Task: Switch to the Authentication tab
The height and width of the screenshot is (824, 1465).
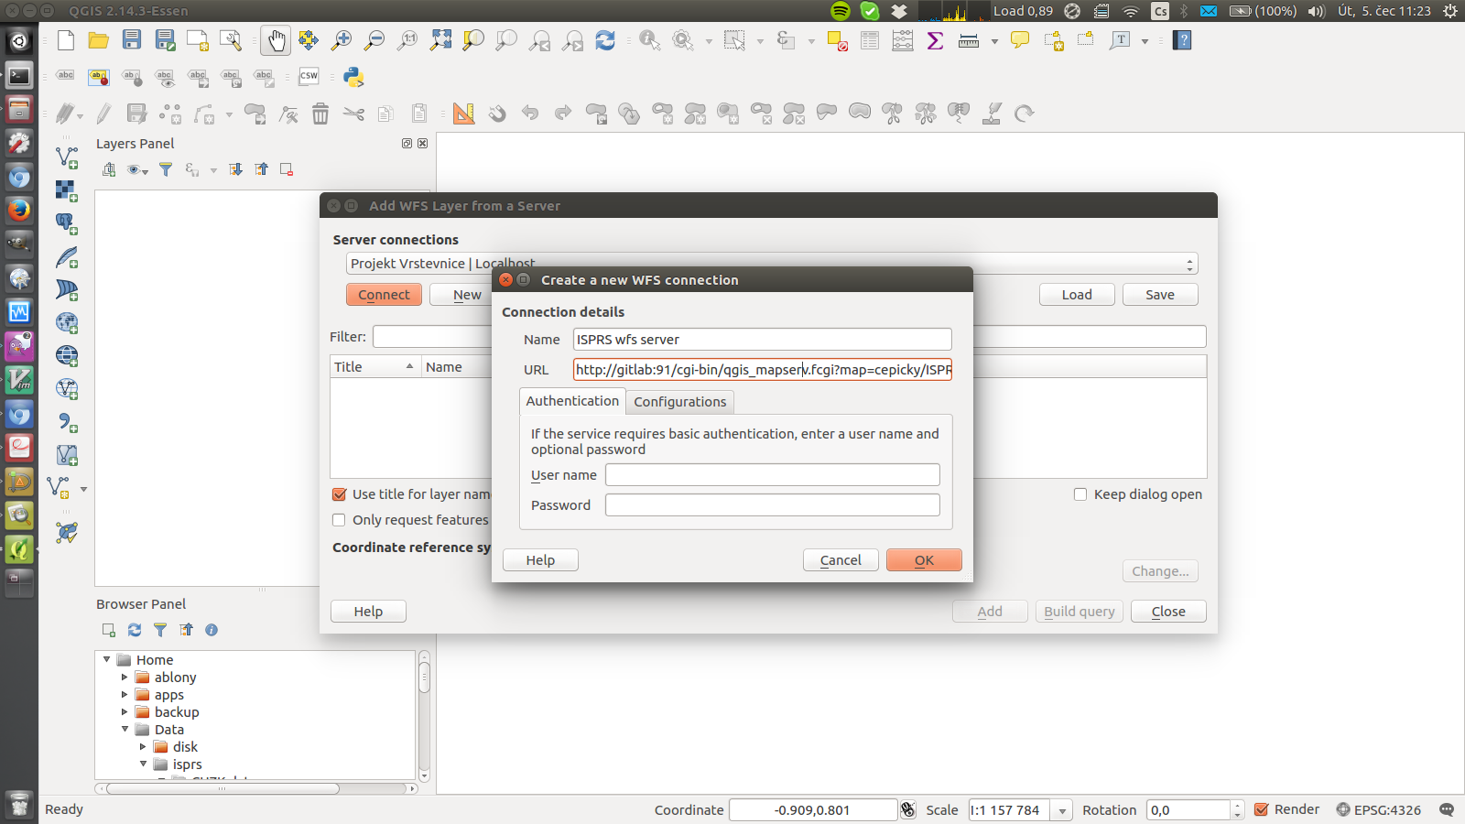Action: pyautogui.click(x=572, y=401)
